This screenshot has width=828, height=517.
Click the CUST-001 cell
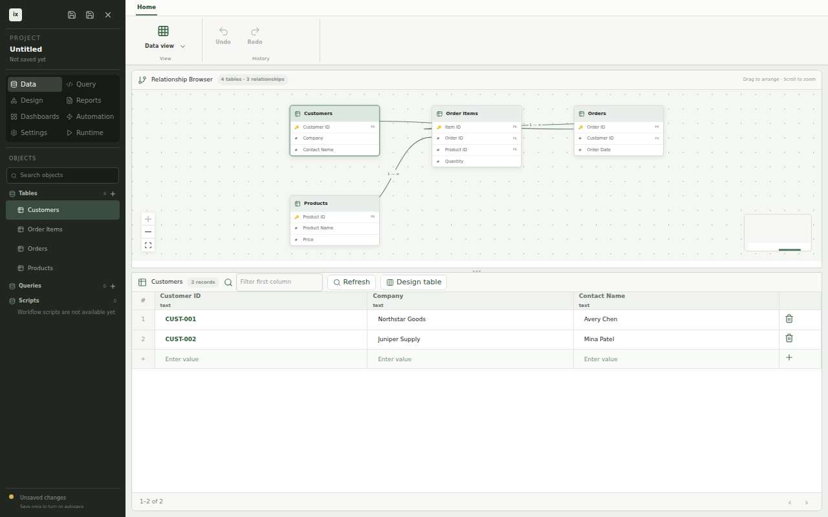point(261,319)
